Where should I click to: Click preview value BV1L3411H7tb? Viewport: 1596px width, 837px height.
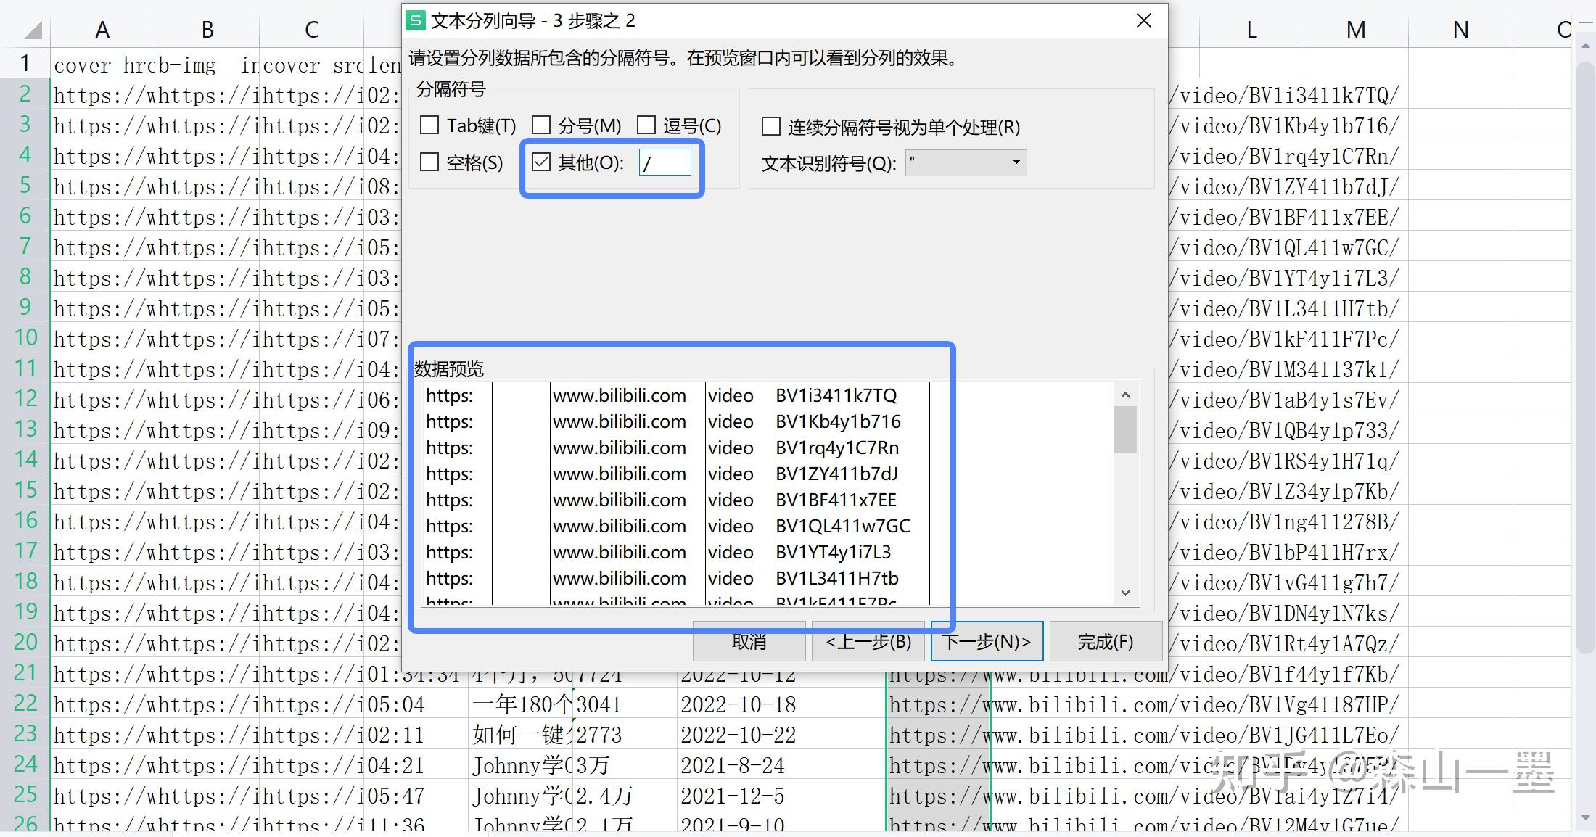[x=836, y=578]
